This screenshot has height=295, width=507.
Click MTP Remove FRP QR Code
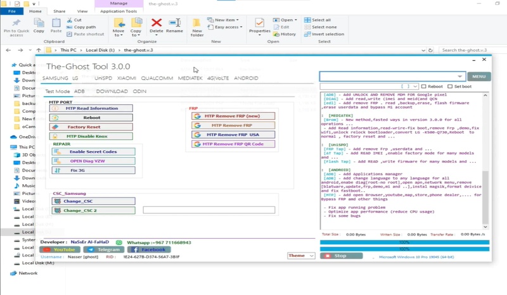tap(234, 144)
